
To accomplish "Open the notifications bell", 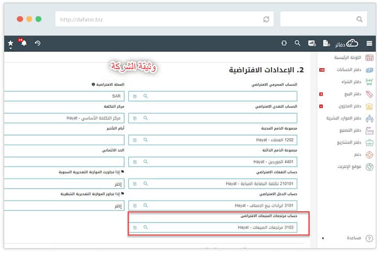I will click(24, 43).
